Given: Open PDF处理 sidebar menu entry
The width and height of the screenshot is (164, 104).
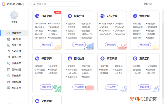Looking at the screenshot, I should pyautogui.click(x=14, y=39).
